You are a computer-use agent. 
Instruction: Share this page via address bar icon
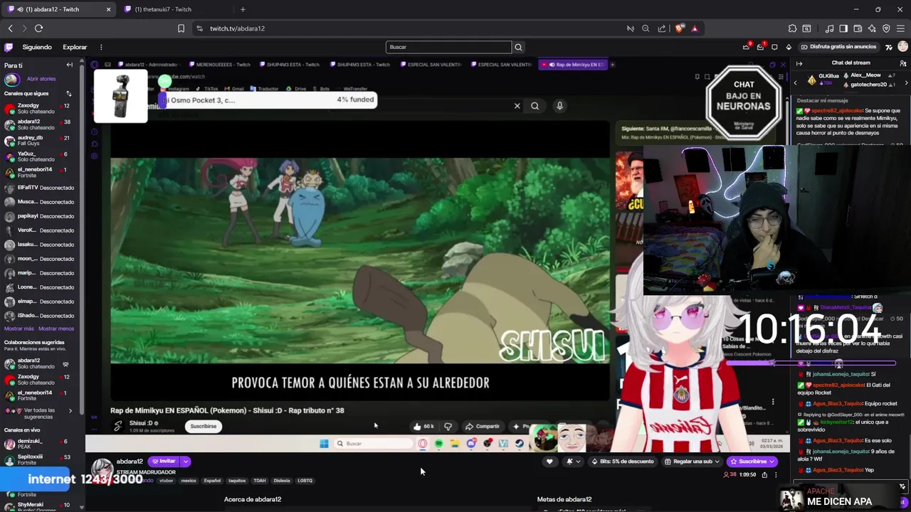[662, 28]
